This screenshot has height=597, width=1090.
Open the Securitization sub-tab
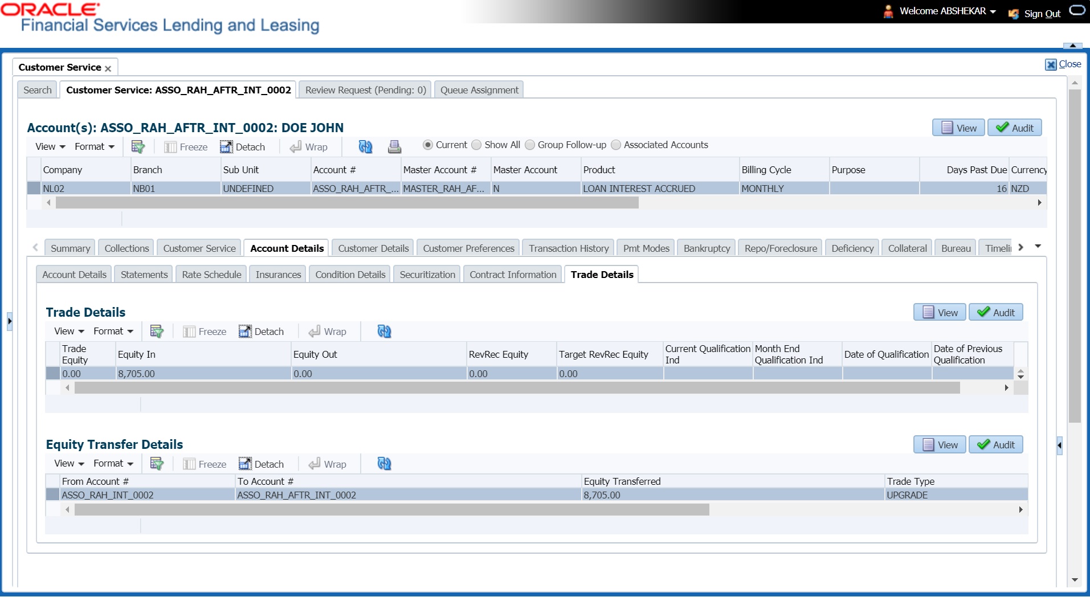click(427, 275)
